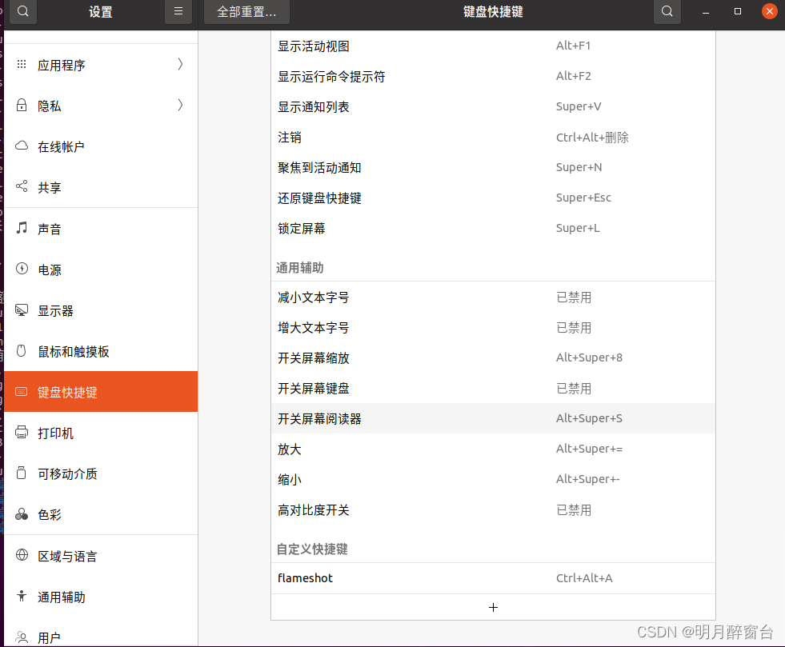Edit the 聚焦到活动通知 shortcut
This screenshot has width=785, height=647.
[x=493, y=168]
